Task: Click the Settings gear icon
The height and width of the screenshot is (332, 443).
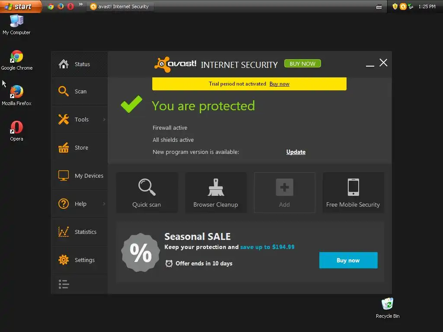Action: (x=64, y=260)
